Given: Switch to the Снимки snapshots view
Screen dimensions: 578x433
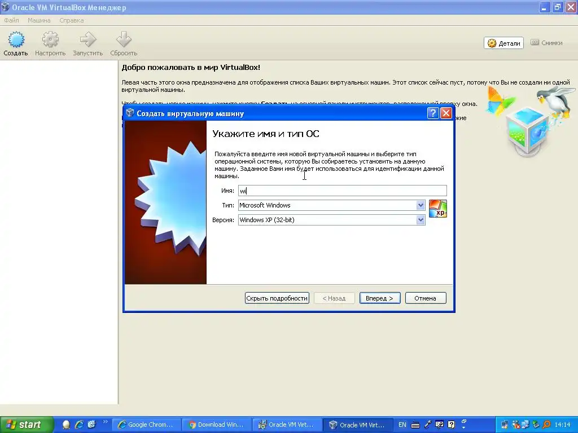Looking at the screenshot, I should click(x=546, y=43).
